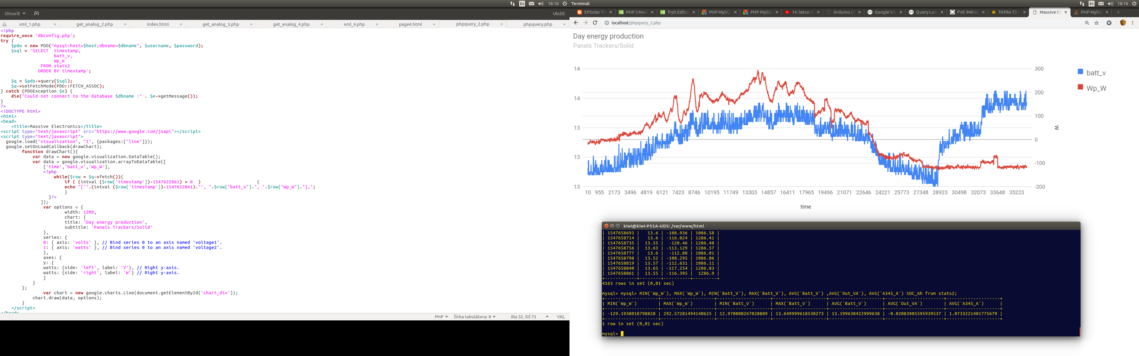
Task: Go back in browser history
Action: (x=576, y=23)
